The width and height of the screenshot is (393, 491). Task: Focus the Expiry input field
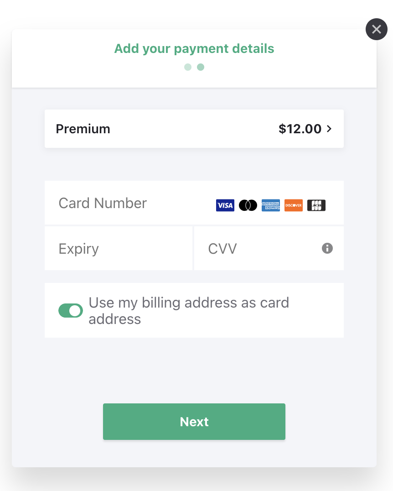118,248
